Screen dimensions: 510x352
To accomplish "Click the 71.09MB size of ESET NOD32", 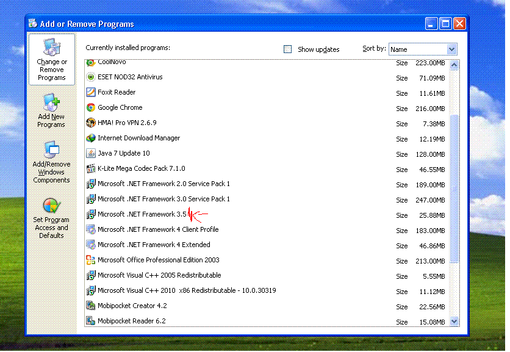I will tap(432, 78).
